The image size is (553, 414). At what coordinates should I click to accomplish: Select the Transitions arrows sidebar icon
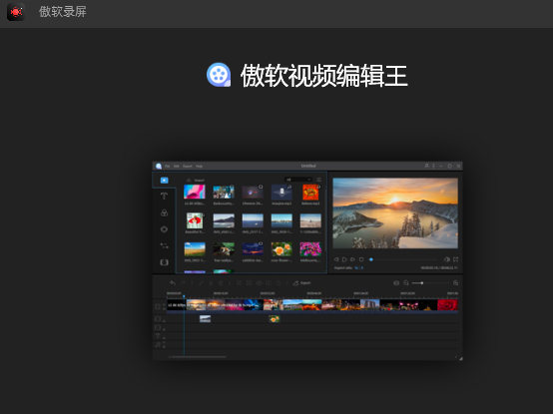(164, 246)
